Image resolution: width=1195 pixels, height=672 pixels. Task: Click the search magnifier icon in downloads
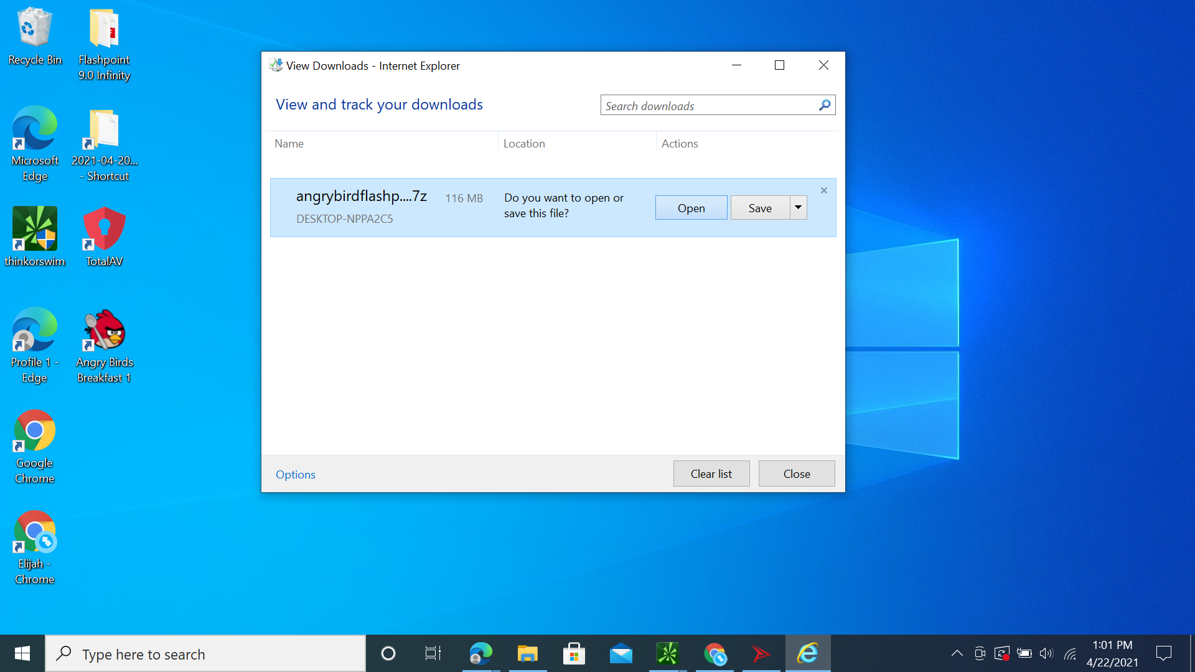point(825,105)
